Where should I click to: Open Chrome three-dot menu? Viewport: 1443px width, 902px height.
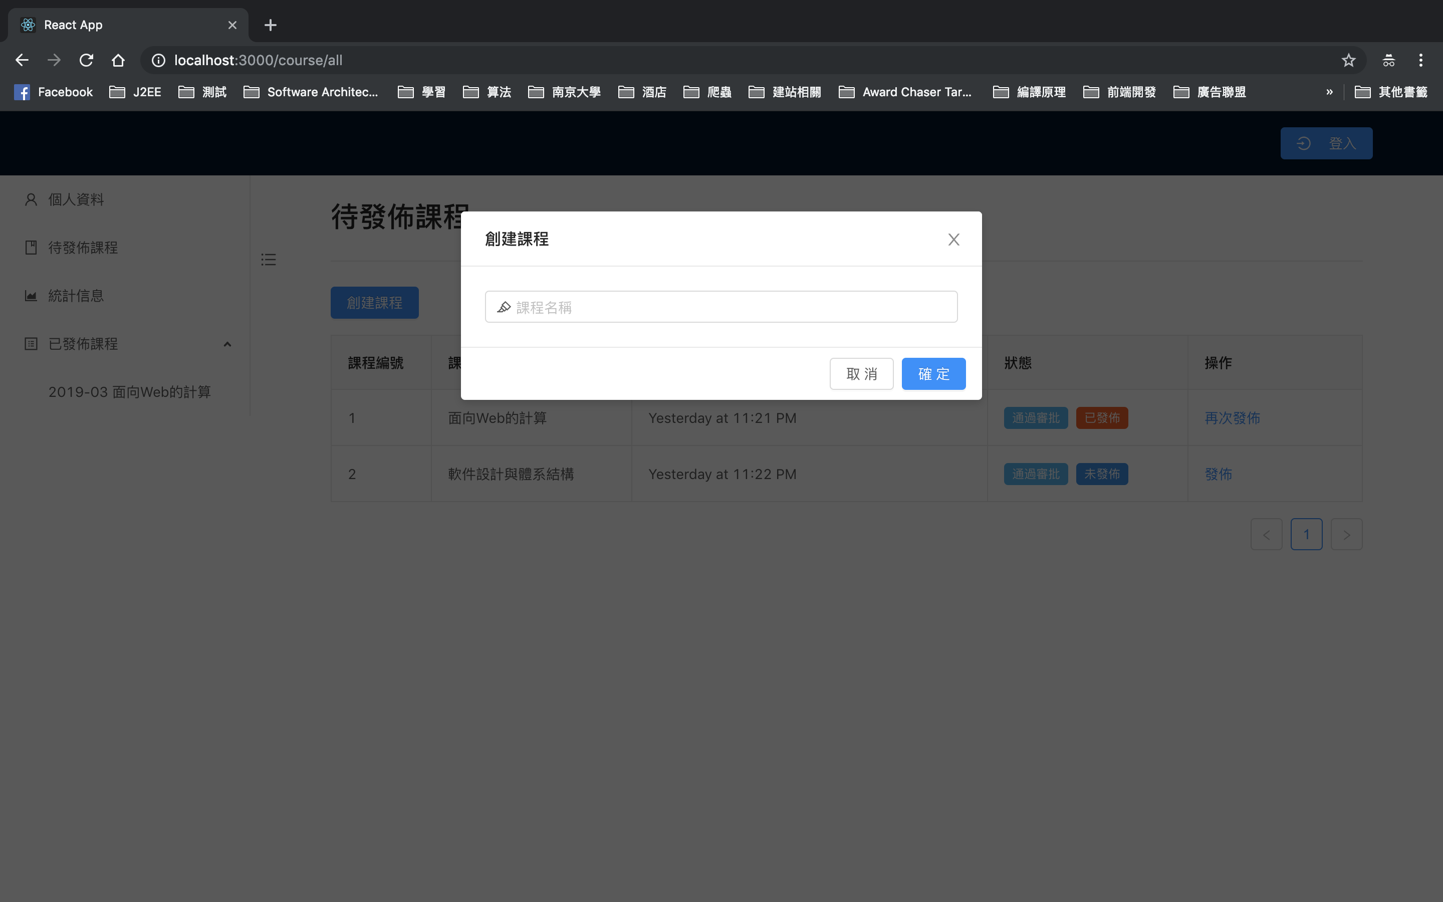coord(1420,60)
